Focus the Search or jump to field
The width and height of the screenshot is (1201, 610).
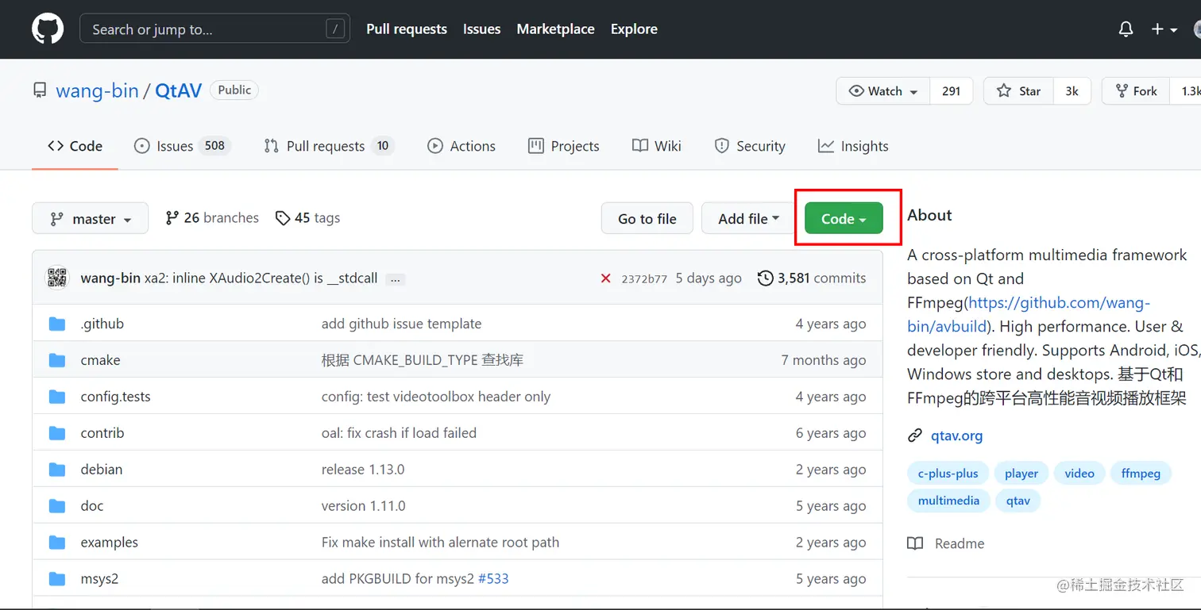[x=214, y=29]
